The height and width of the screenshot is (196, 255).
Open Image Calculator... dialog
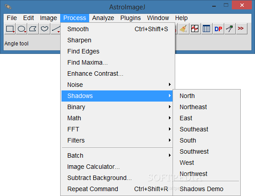point(117,167)
